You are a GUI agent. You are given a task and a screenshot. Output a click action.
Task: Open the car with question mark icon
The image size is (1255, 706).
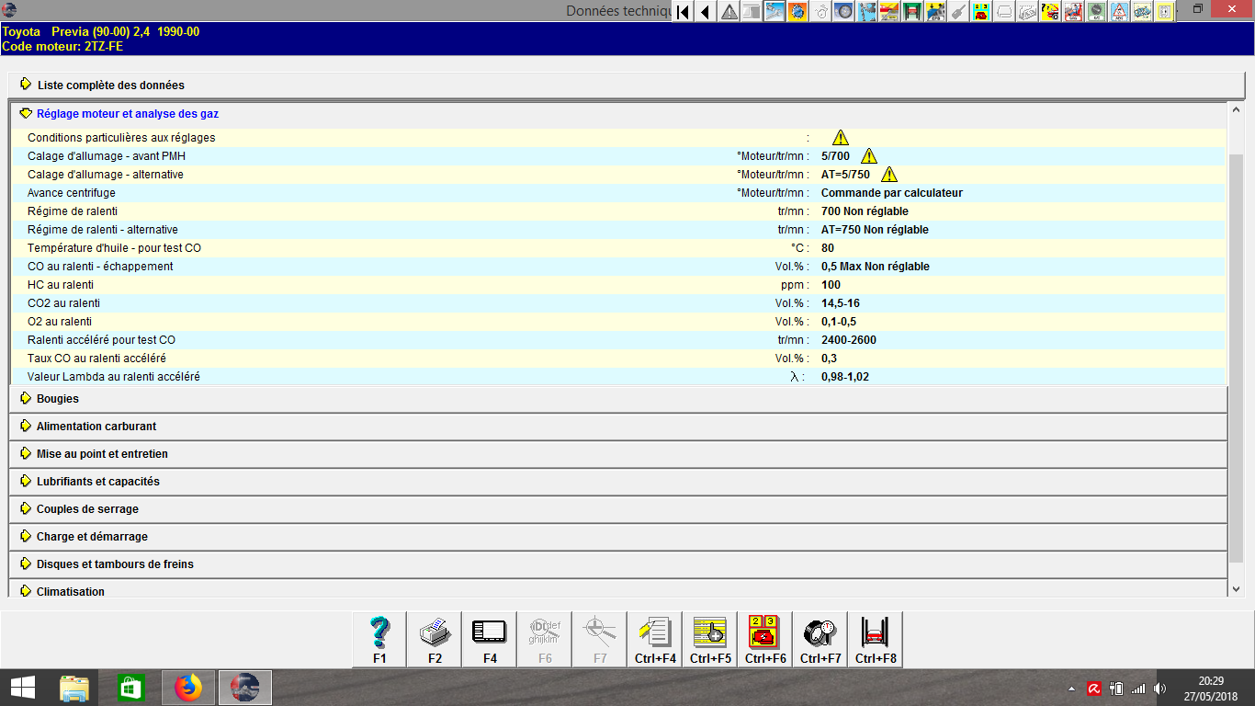click(1052, 12)
